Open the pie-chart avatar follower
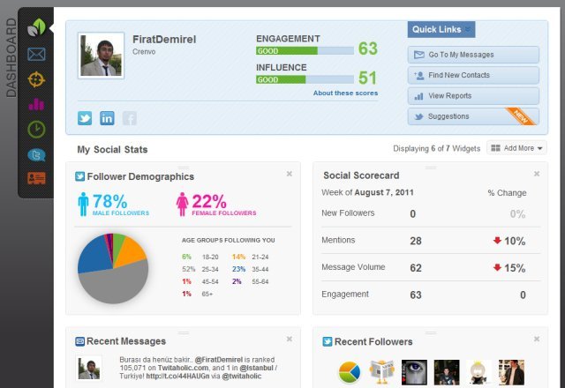 pyautogui.click(x=350, y=372)
